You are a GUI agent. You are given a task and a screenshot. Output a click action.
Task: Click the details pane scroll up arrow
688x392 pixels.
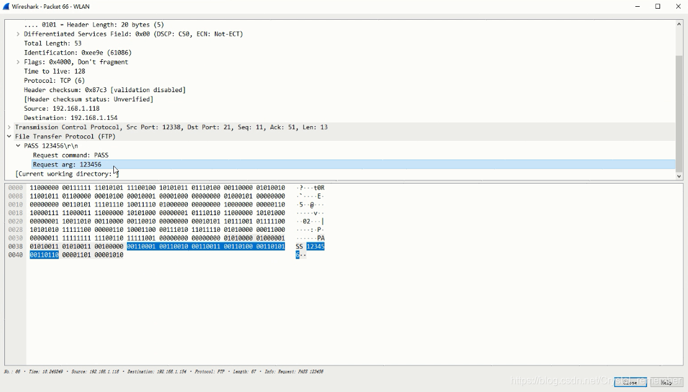pyautogui.click(x=679, y=25)
